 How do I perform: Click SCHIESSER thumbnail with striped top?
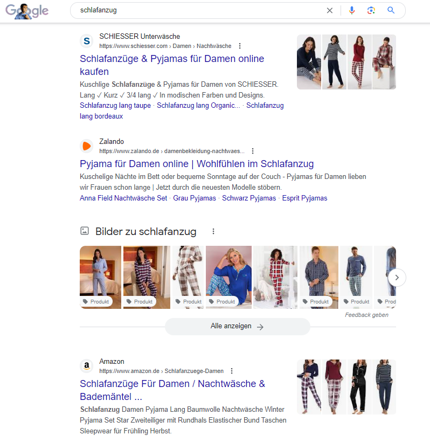point(334,62)
